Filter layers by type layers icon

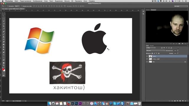[x=167, y=48]
